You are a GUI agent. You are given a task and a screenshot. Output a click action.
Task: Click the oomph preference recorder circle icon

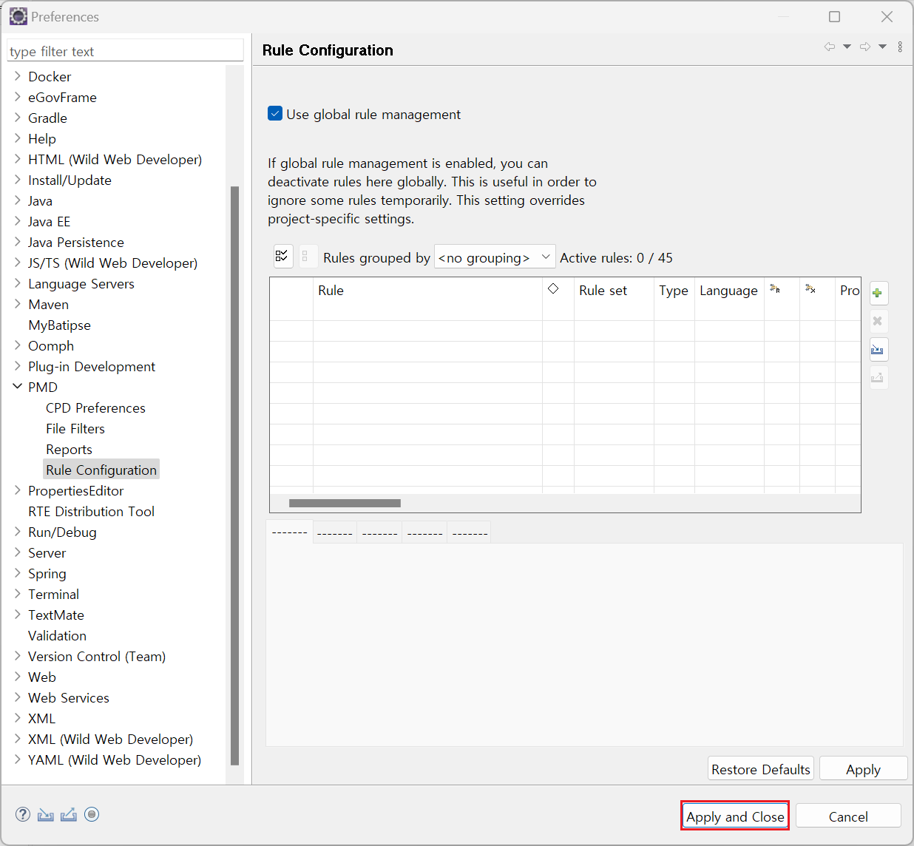(x=92, y=814)
